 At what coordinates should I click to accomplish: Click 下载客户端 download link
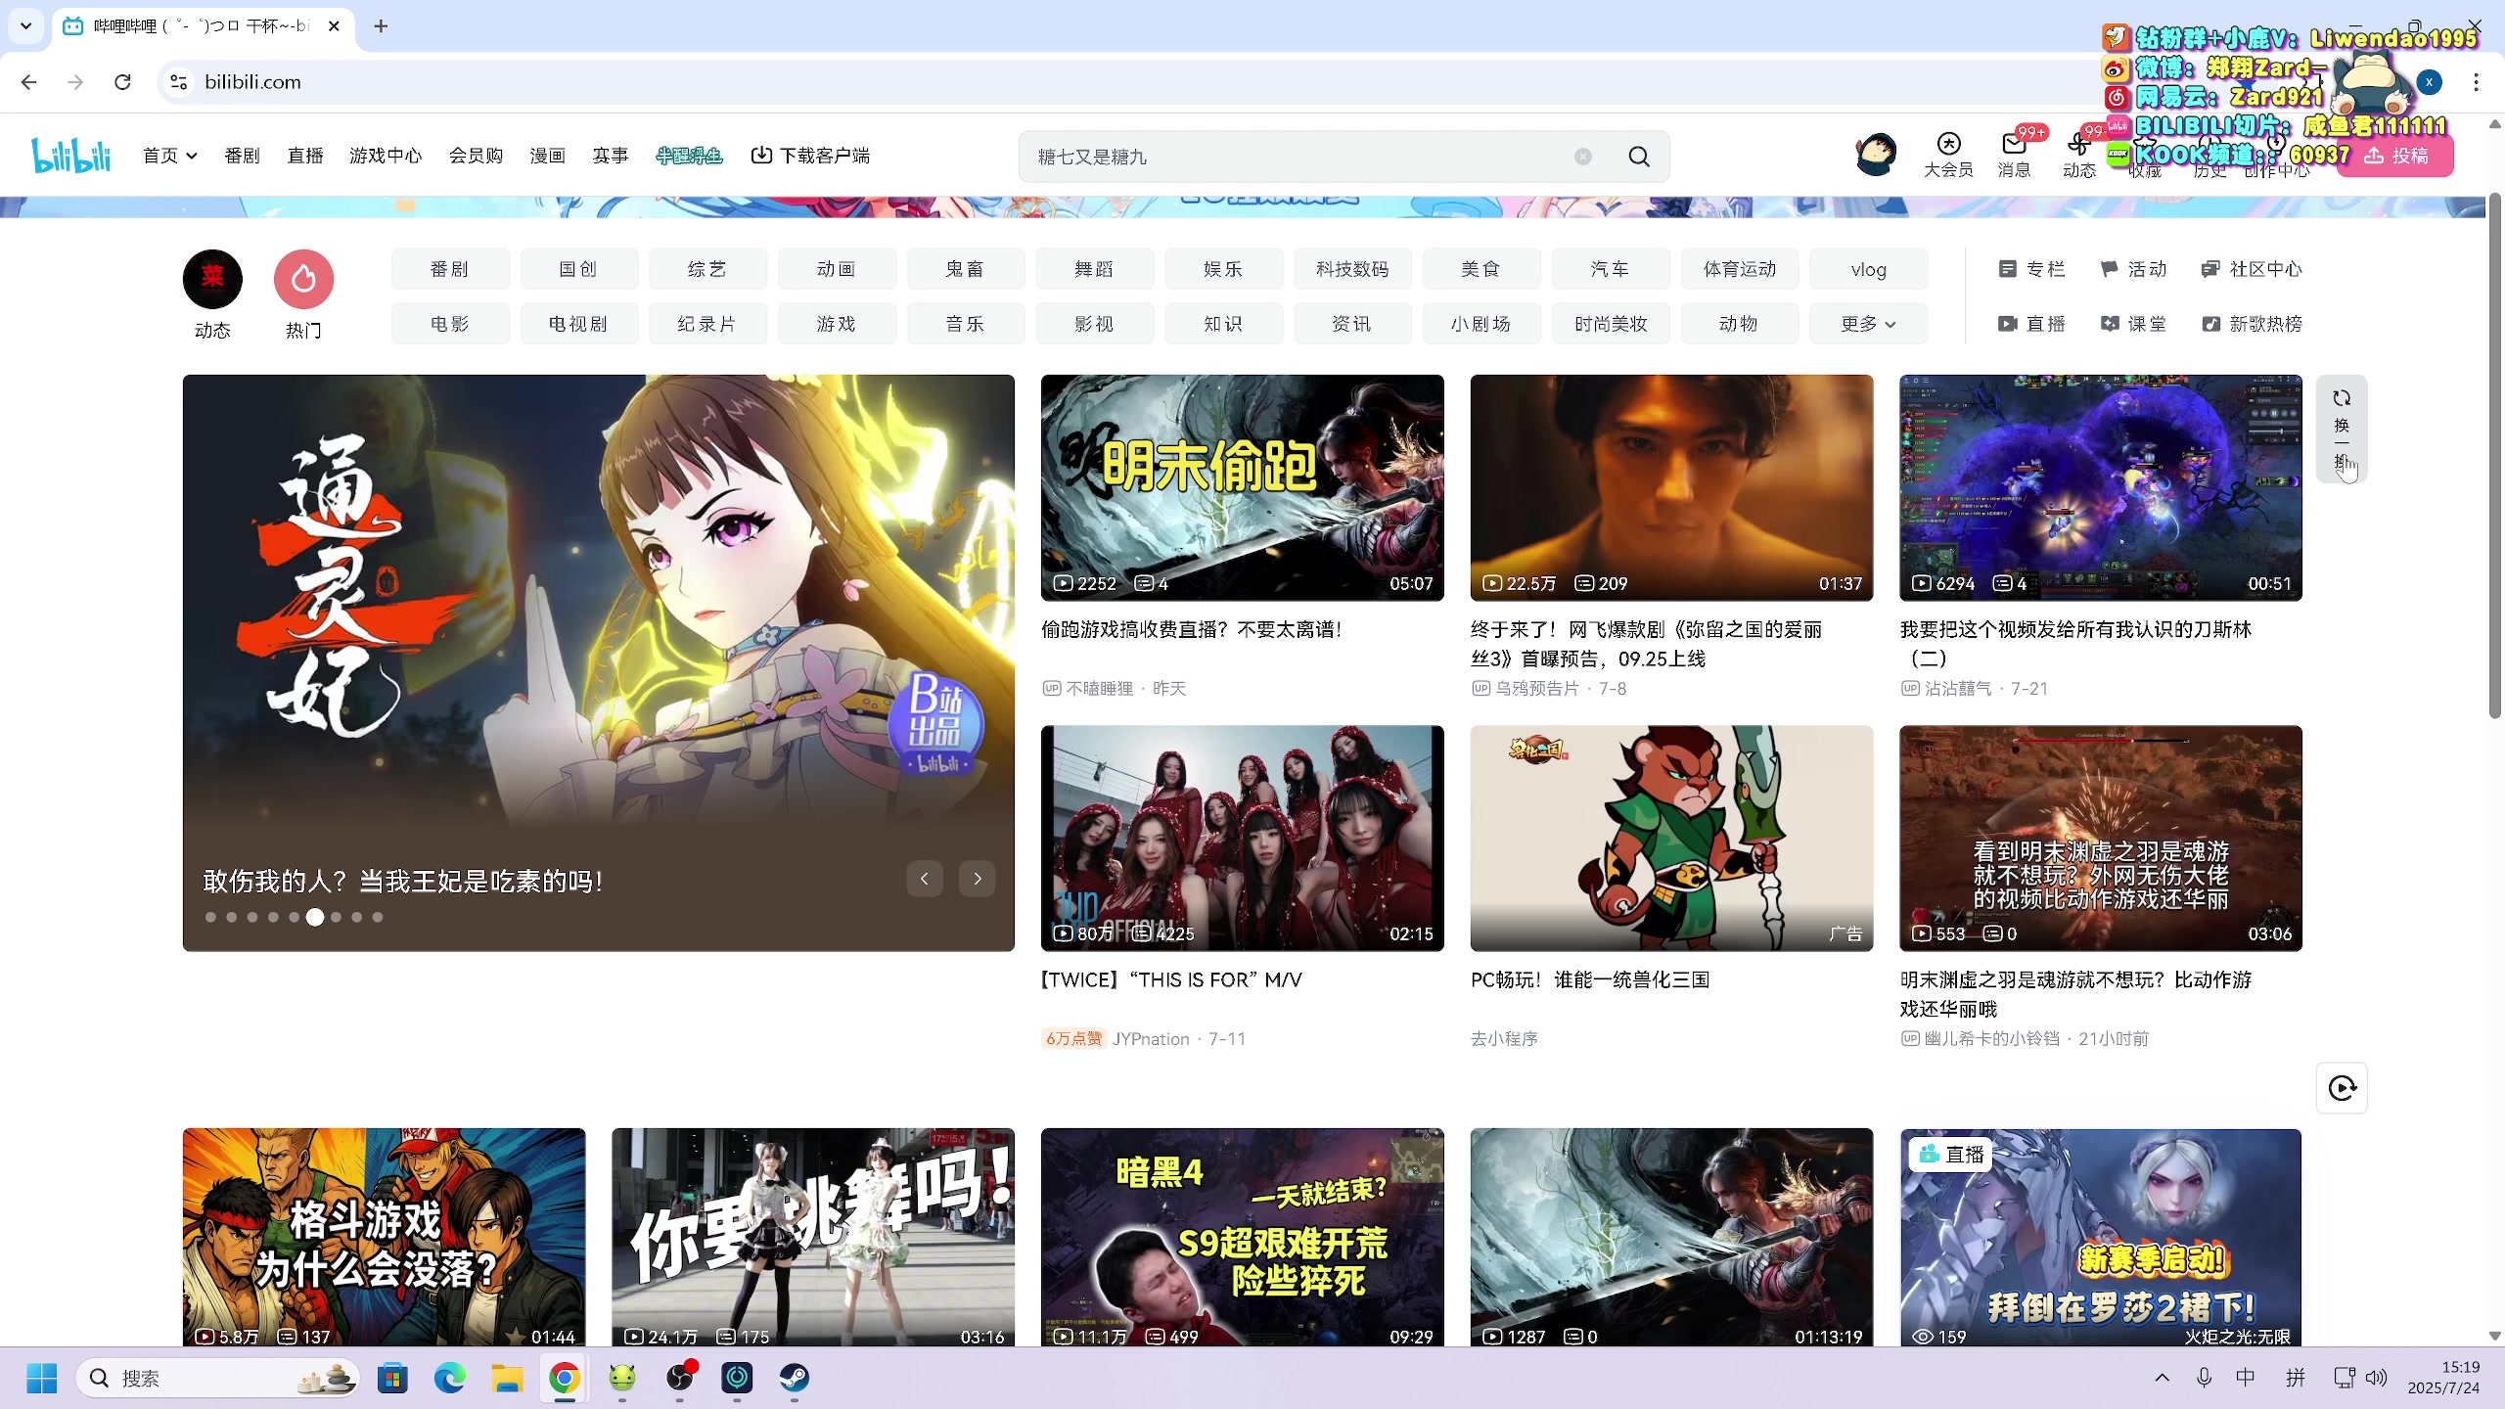click(x=810, y=156)
